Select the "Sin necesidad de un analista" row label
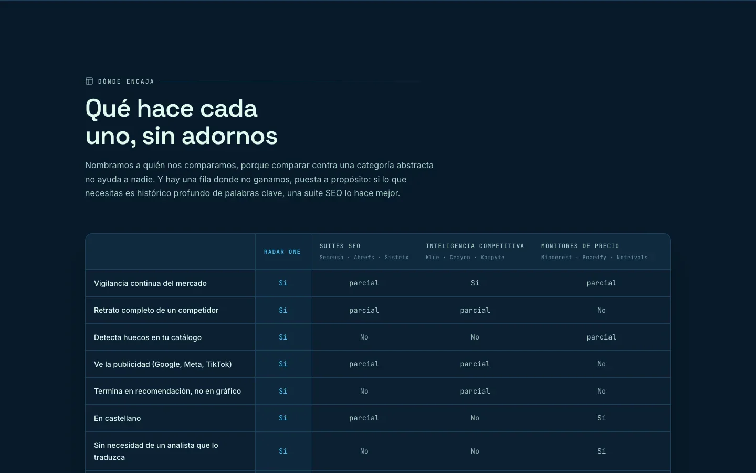 point(156,451)
